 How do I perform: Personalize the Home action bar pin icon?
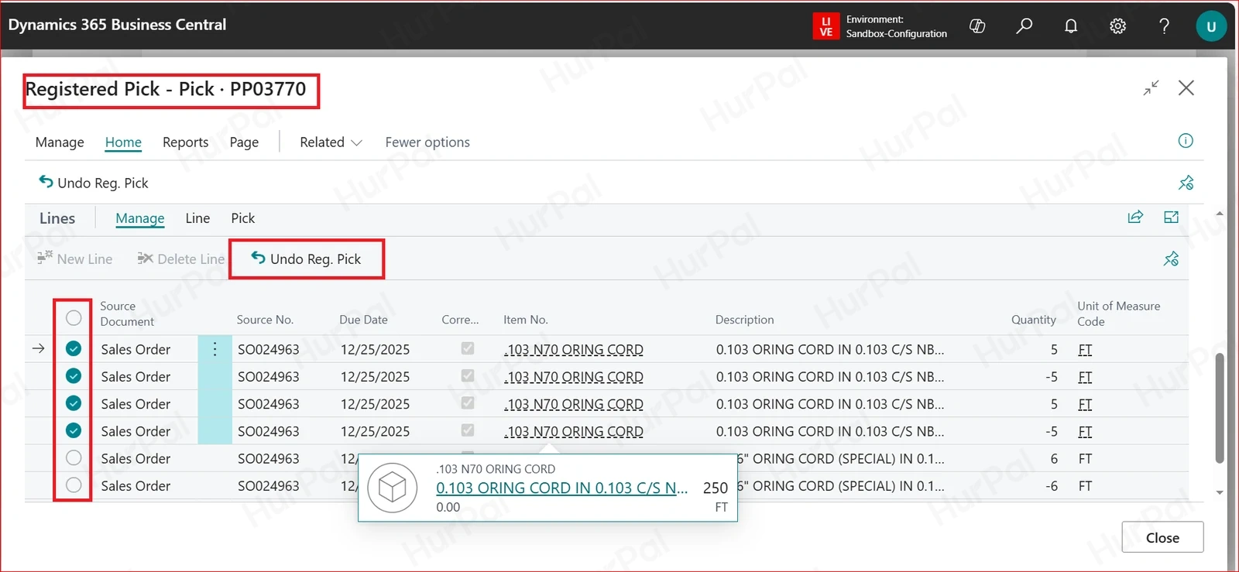1186,183
